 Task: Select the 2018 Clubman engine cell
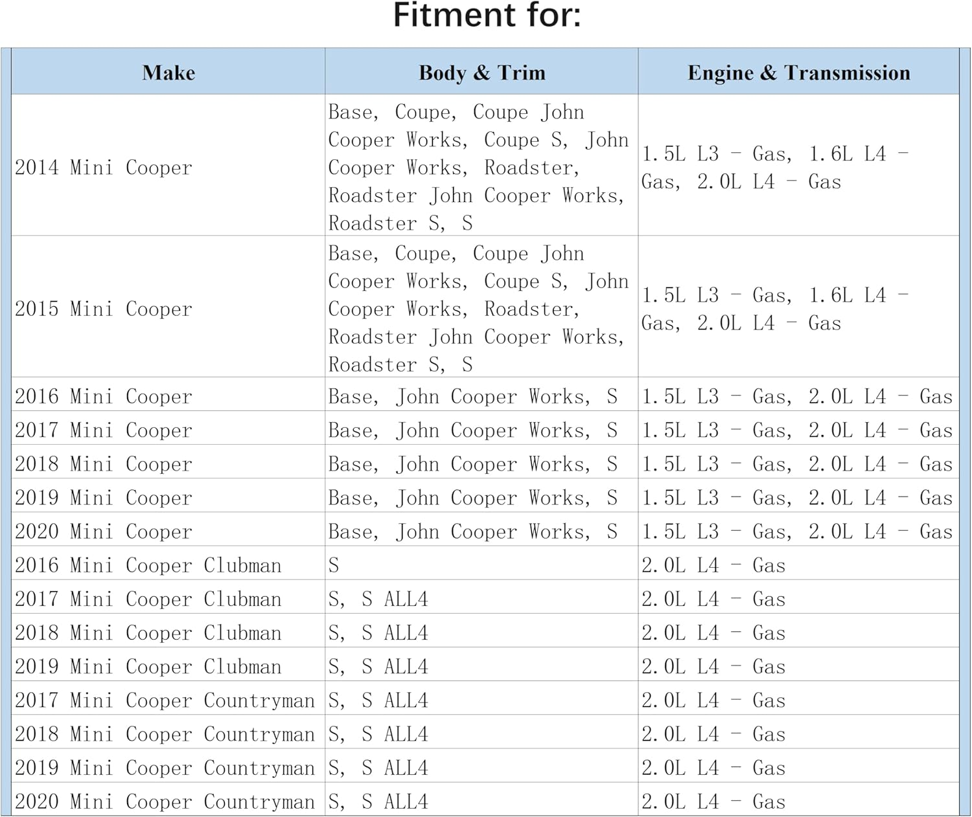coord(713,632)
